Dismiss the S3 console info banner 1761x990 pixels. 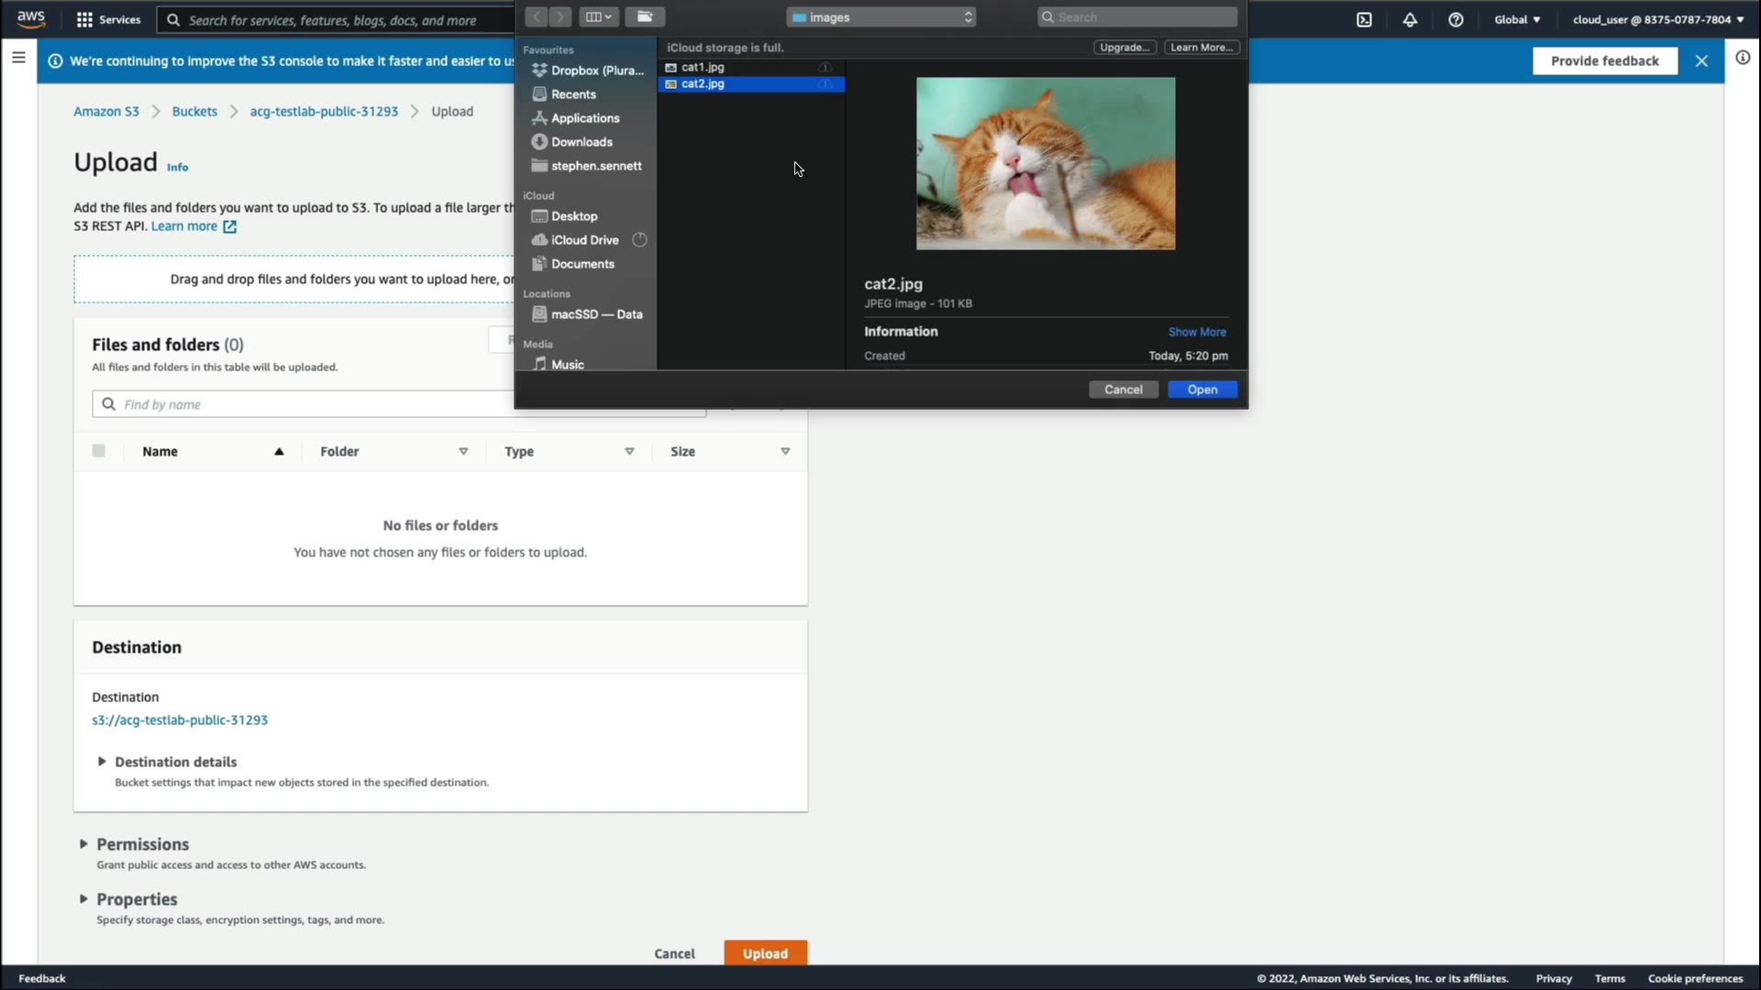pos(1701,60)
